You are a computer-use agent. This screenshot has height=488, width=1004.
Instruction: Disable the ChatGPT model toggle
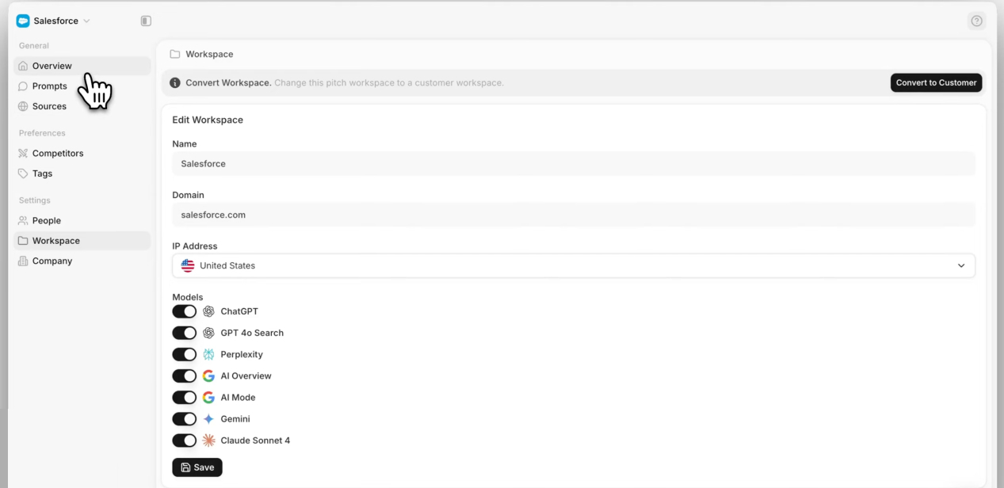[184, 311]
